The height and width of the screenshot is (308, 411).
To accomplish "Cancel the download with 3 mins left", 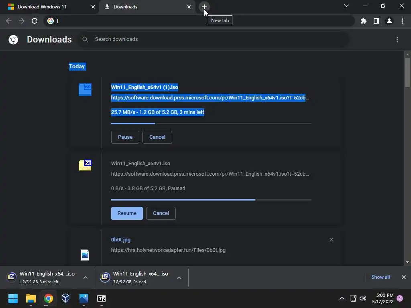I will coord(157,137).
